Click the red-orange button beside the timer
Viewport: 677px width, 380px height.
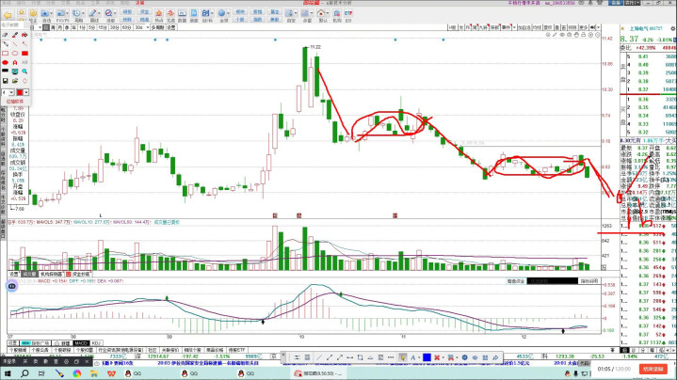653,370
